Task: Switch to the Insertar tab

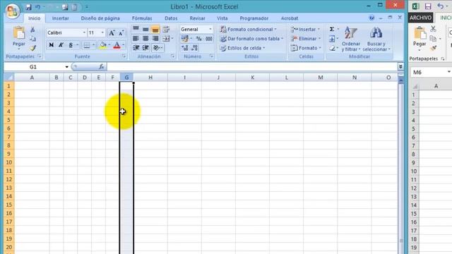Action: [x=60, y=18]
